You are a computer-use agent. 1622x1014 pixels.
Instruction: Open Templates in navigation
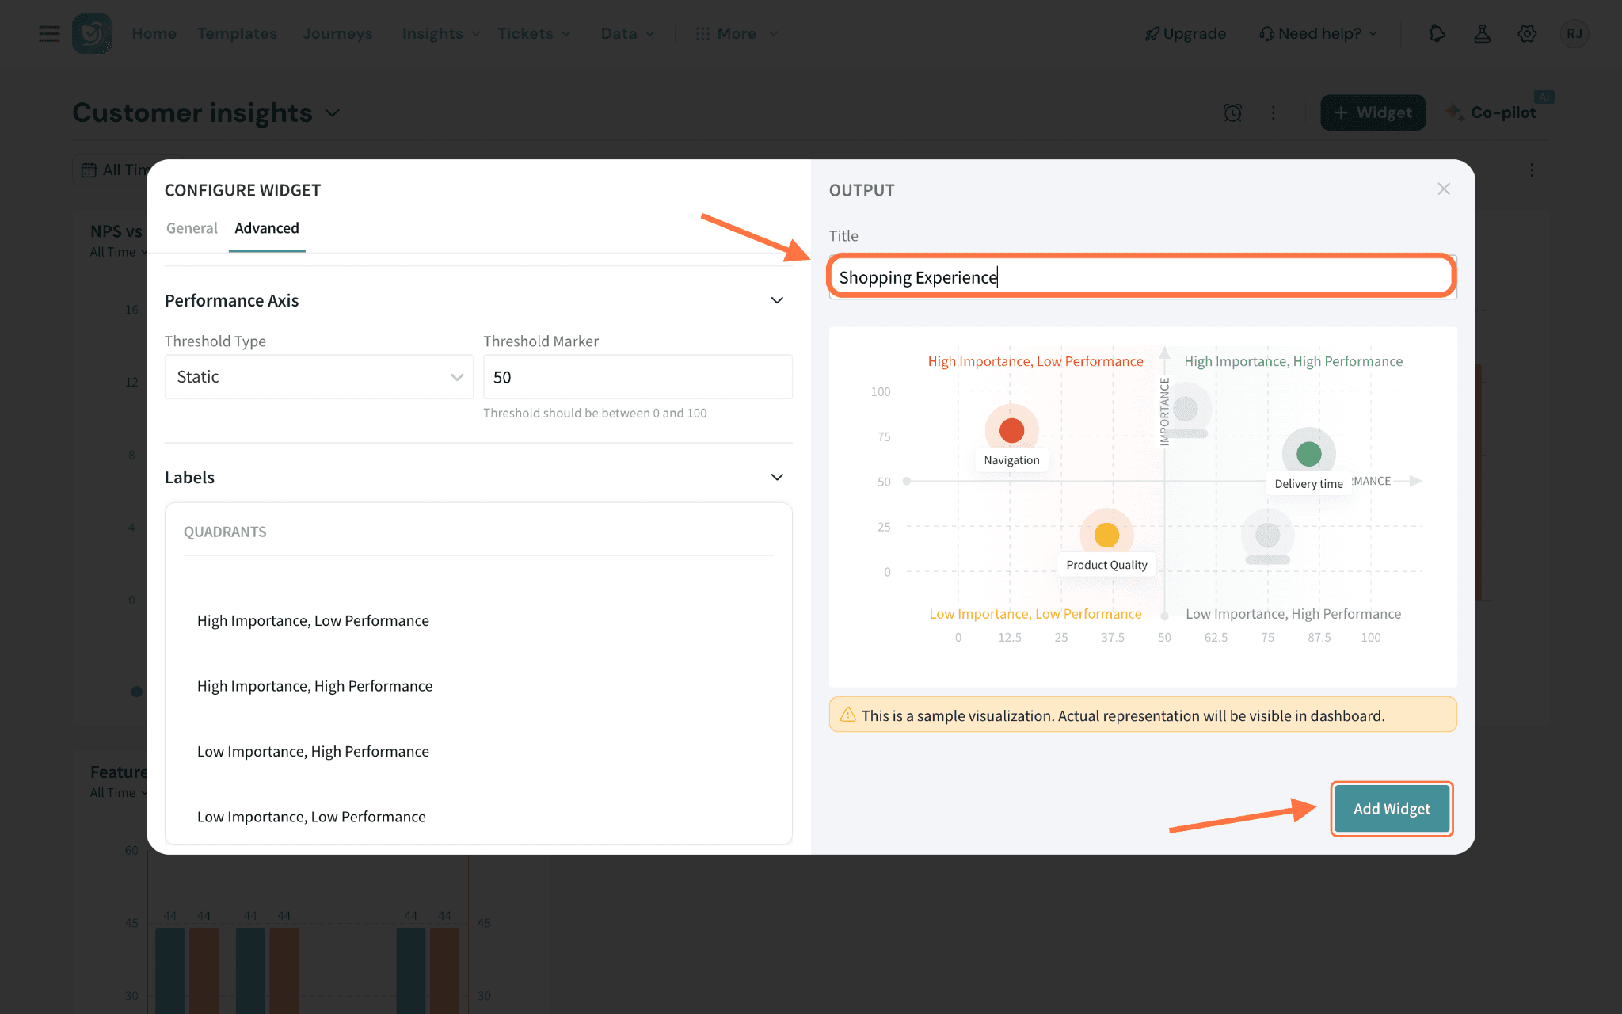pyautogui.click(x=237, y=33)
